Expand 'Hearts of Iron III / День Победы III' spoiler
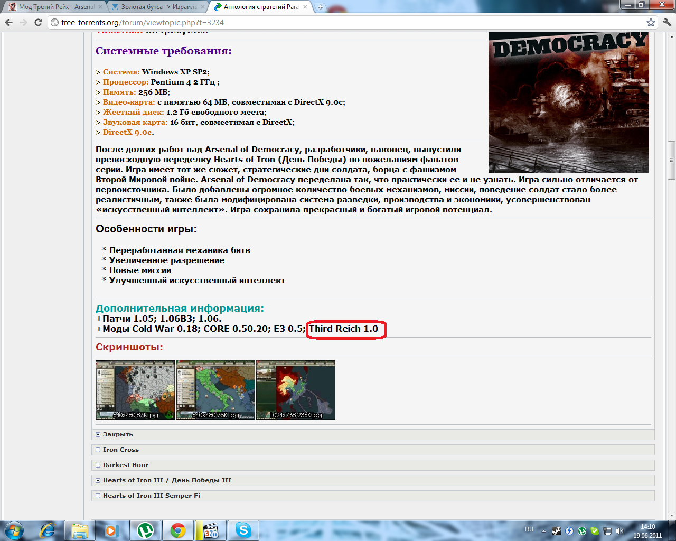This screenshot has height=541, width=676. tap(373, 480)
